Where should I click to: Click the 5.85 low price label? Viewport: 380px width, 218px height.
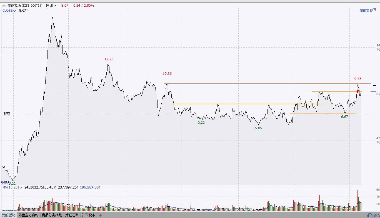click(x=258, y=128)
